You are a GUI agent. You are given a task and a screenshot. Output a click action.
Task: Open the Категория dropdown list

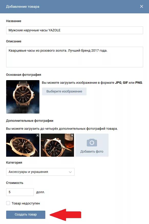40,172
